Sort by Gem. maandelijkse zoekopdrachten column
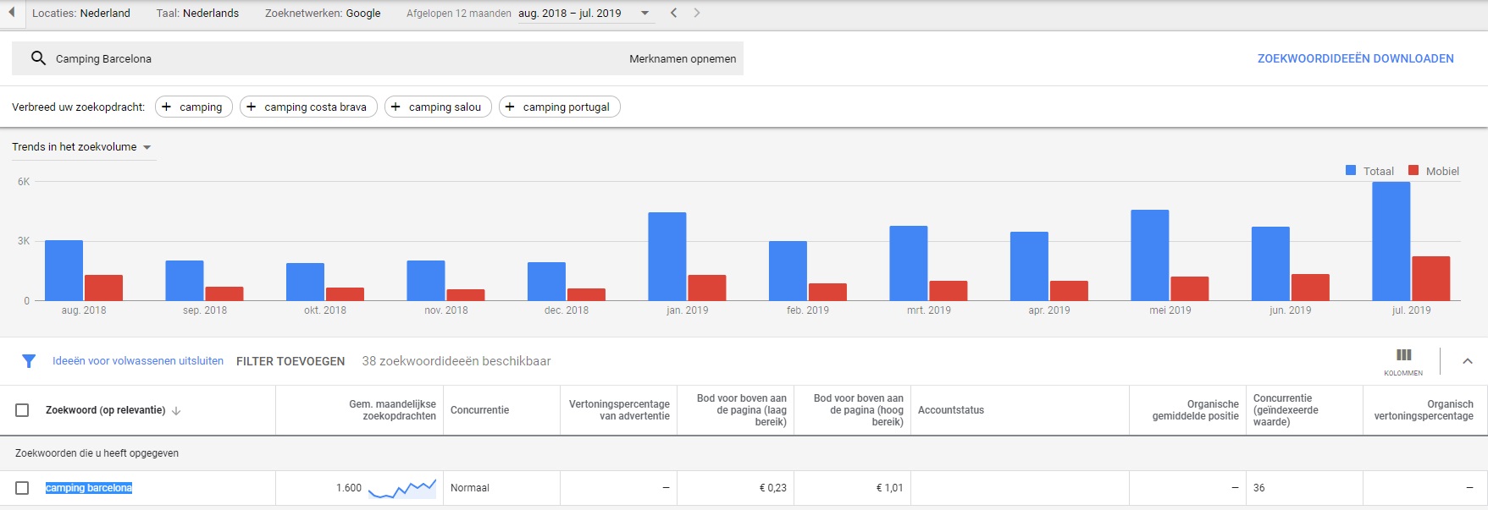Viewport: 1488px width, 510px height. pyautogui.click(x=392, y=410)
